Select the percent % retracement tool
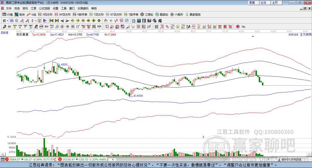 167,27
